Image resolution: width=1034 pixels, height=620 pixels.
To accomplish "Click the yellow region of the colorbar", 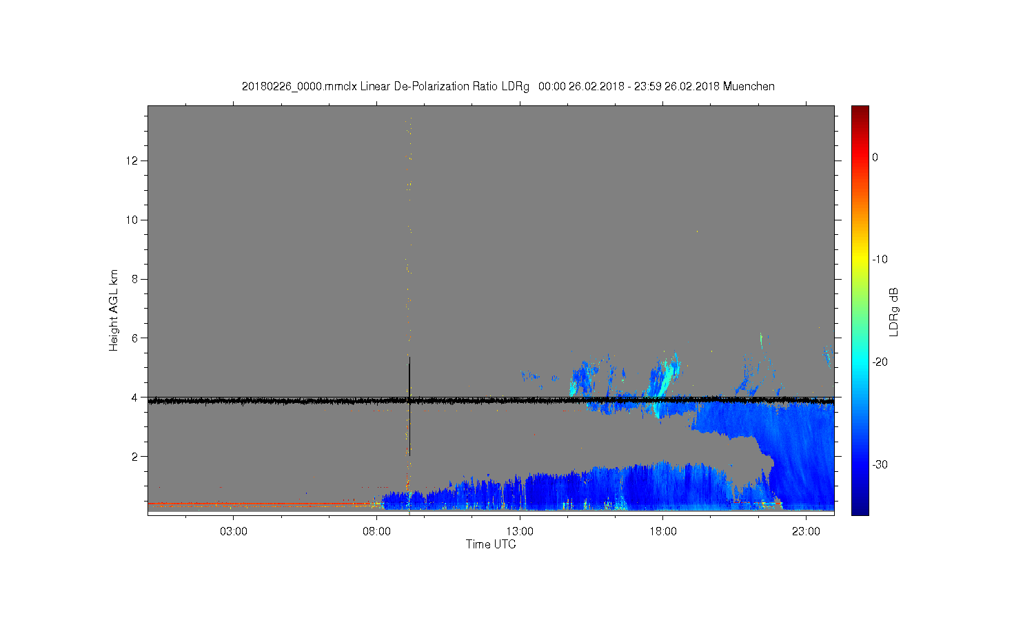I will click(x=860, y=260).
